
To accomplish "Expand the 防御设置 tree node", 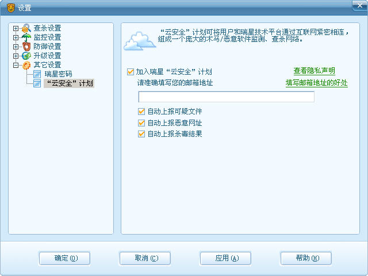I will [16, 47].
